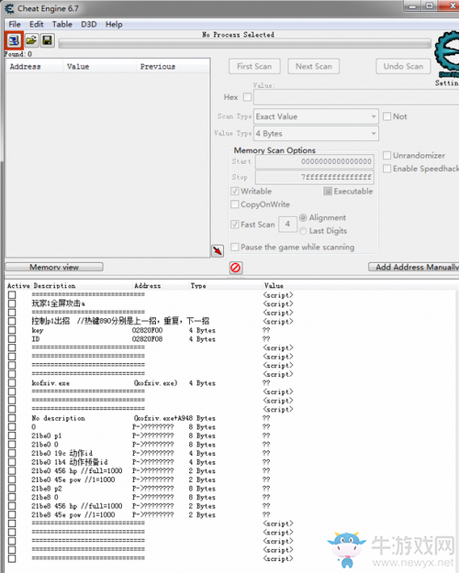Click the scan Value input field
Viewport: 459px width, 573px height.
(356, 97)
